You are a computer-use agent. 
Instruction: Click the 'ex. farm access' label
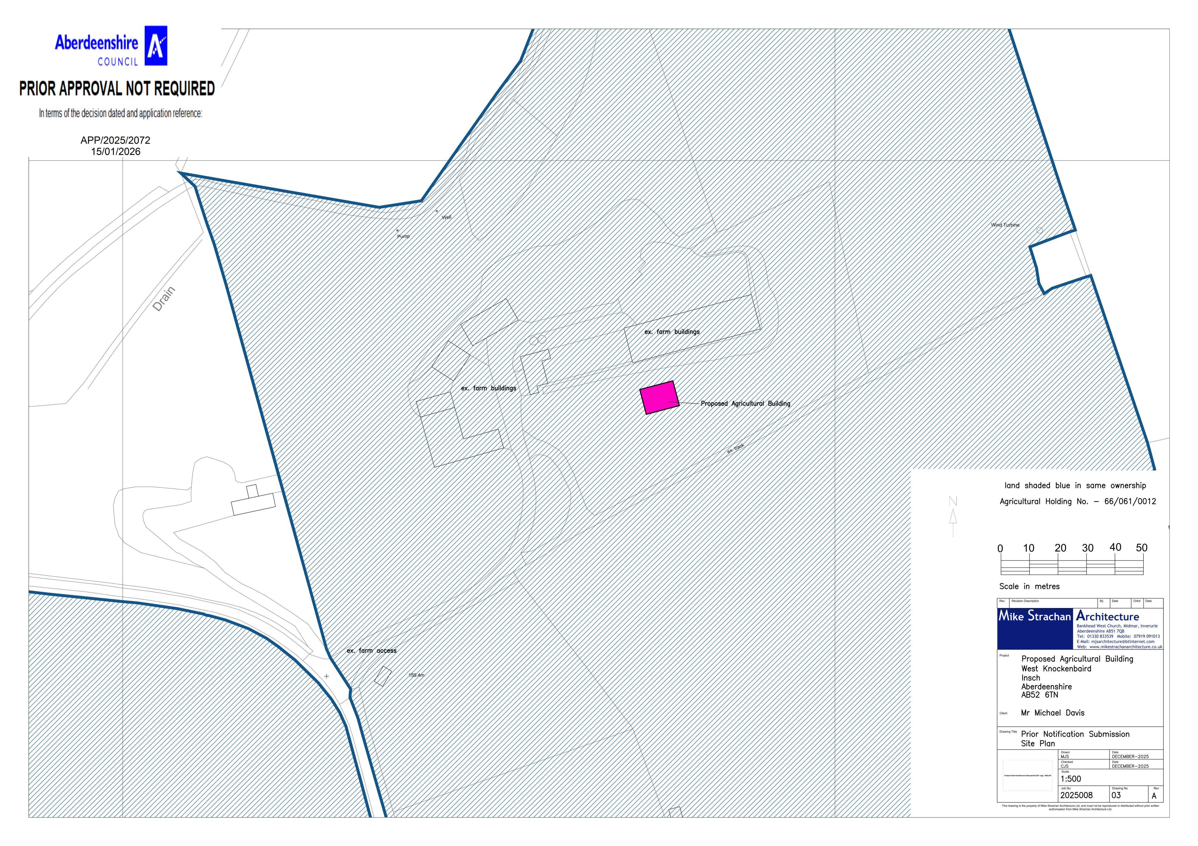coord(371,650)
